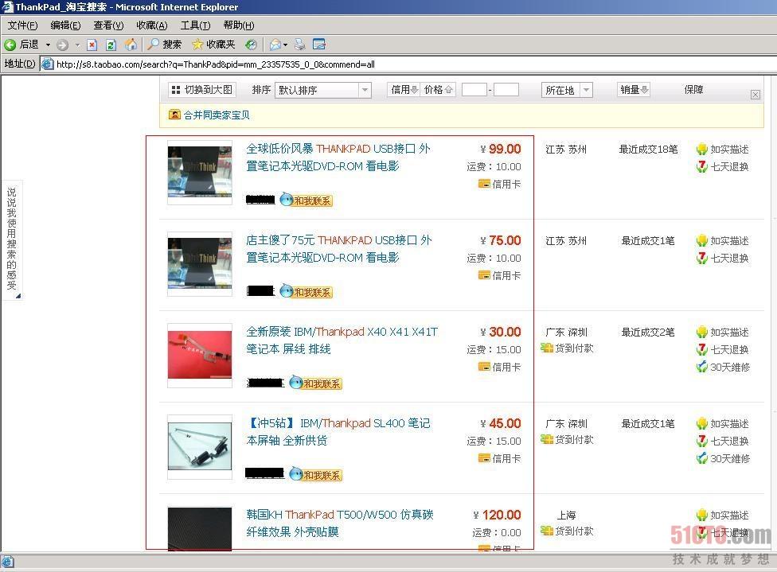Open thumbnail of the T500/W500 贴膜 listing
The image size is (777, 572).
200,528
